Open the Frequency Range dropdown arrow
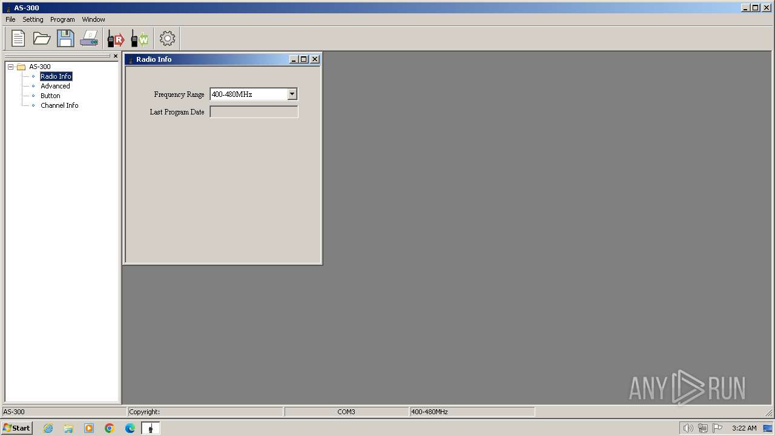Viewport: 775px width, 436px height. 292,94
